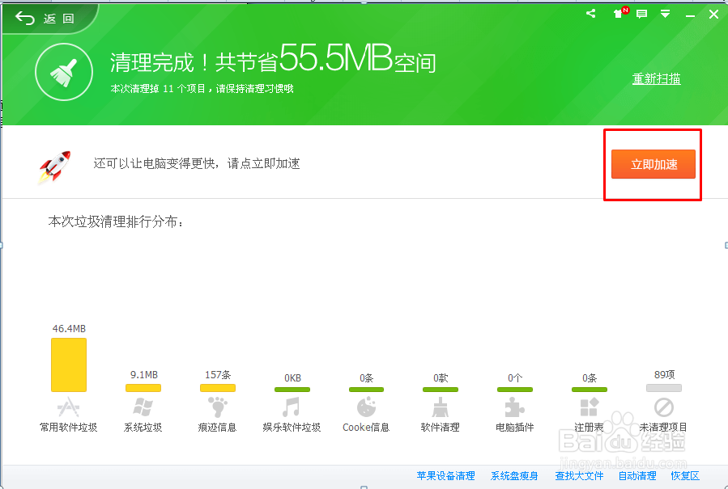Click the 立即加速 orange button
The height and width of the screenshot is (489, 728).
652,163
